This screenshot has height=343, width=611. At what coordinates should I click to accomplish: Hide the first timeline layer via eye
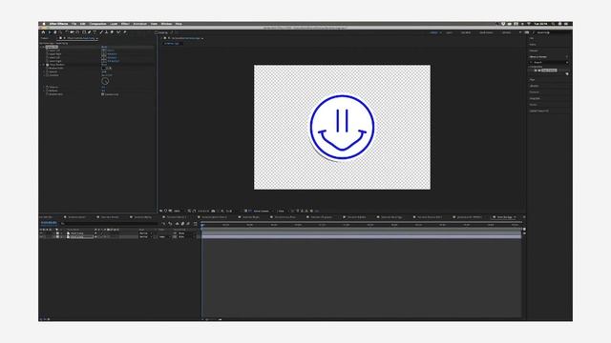(40, 233)
